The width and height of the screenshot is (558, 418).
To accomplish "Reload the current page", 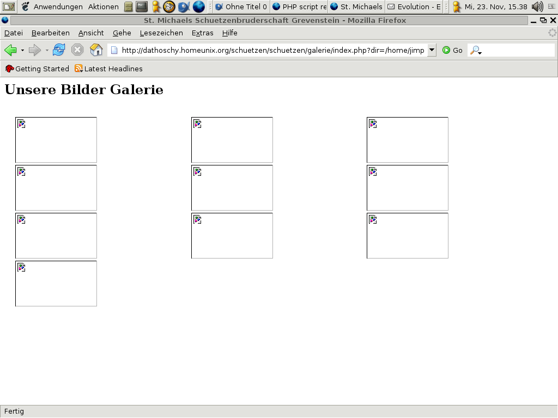I will point(59,50).
